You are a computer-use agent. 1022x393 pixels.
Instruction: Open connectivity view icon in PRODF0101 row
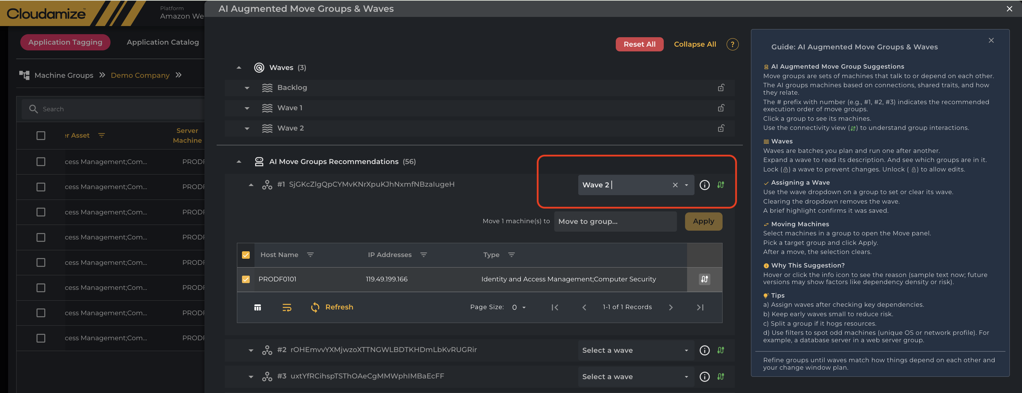704,279
